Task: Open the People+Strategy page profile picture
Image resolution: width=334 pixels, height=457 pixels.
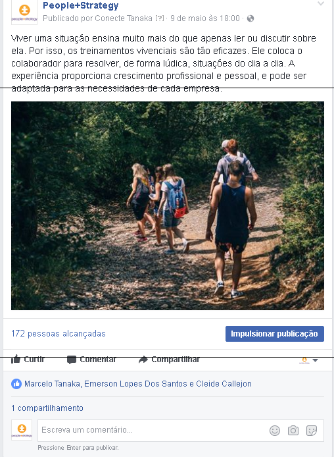Action: click(24, 13)
